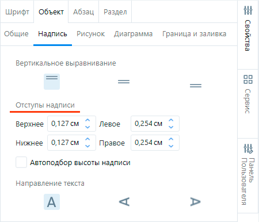The height and width of the screenshot is (222, 259).
Task: Switch to Абзац tab
Action: 83,12
